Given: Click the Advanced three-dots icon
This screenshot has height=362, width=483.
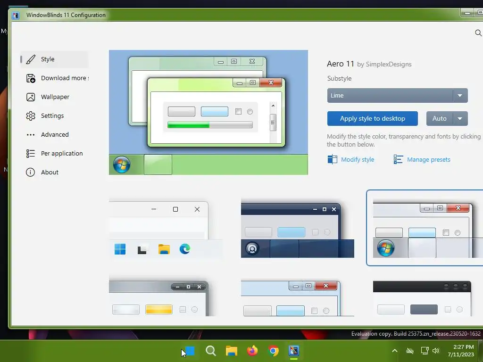Looking at the screenshot, I should (x=31, y=134).
